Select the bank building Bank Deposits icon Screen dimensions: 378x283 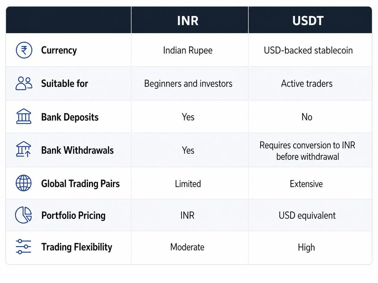(x=24, y=116)
